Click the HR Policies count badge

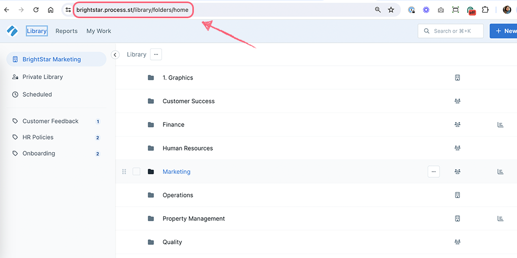click(97, 138)
